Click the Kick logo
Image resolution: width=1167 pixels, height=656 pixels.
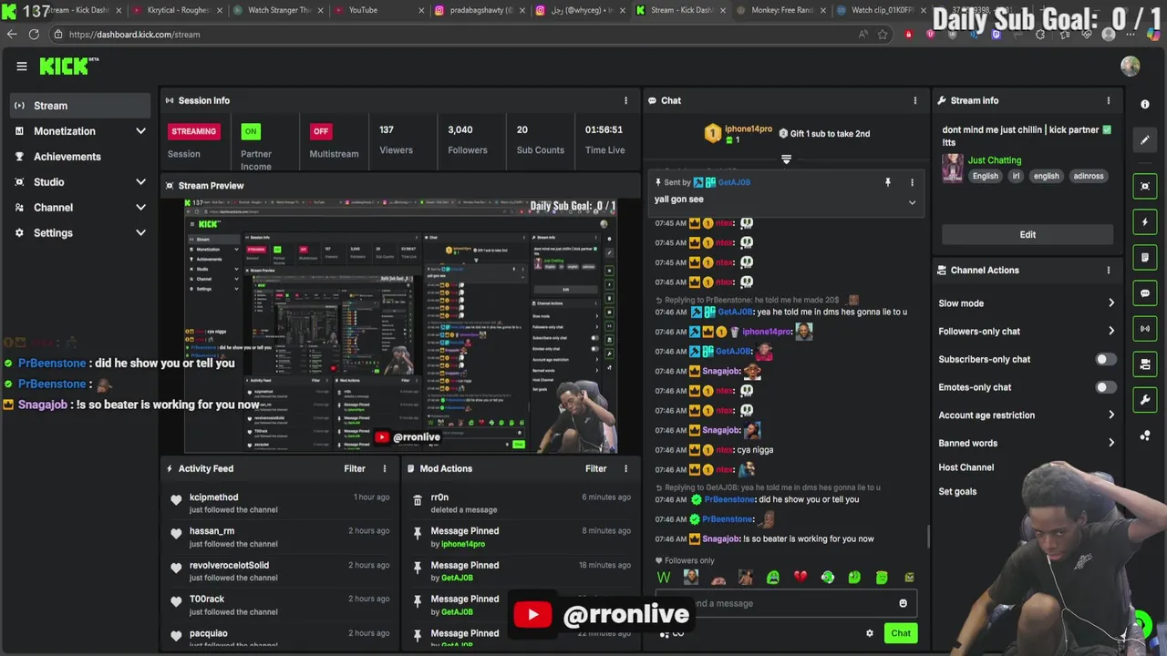[68, 66]
